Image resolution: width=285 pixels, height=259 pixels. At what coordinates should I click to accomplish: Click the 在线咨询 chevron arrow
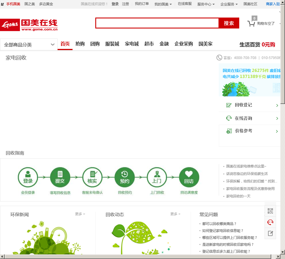point(277,119)
